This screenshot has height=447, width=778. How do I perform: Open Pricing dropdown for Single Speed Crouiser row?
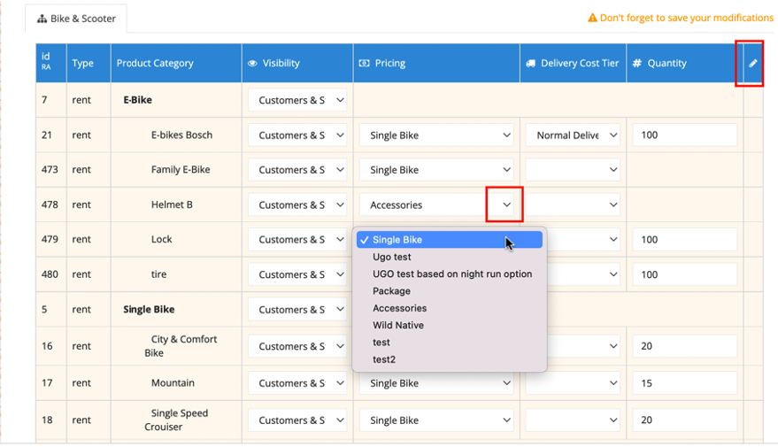point(436,420)
